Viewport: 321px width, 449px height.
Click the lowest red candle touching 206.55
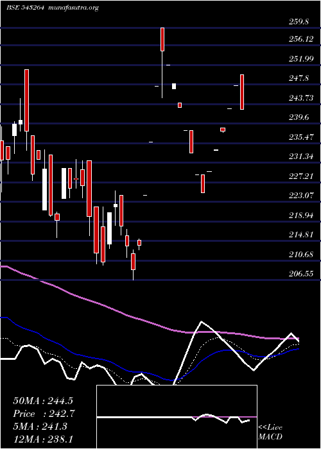tap(133, 262)
